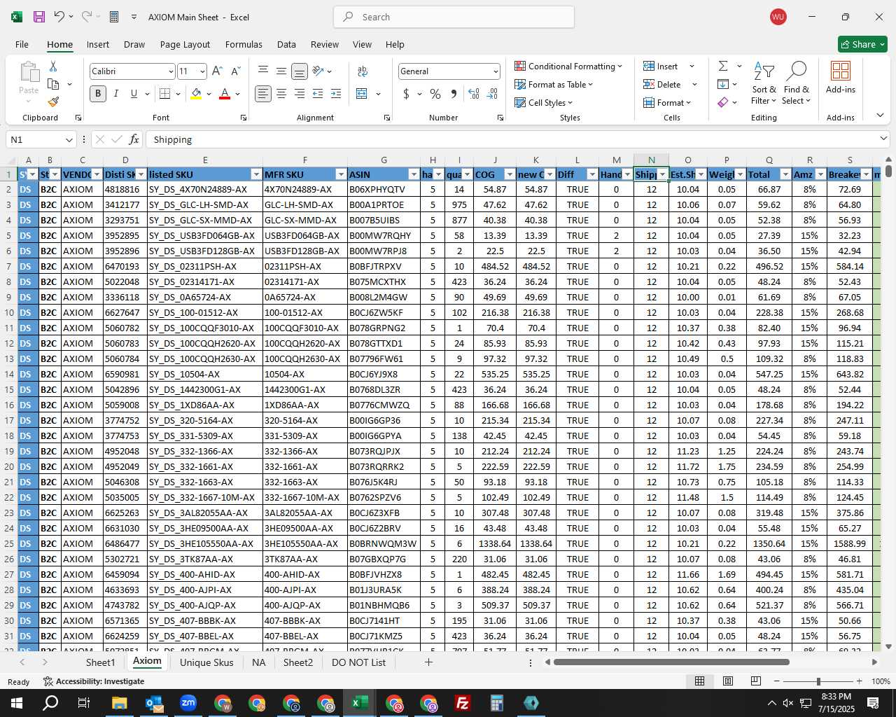The width and height of the screenshot is (896, 717).
Task: Open the File menu
Action: [22, 44]
